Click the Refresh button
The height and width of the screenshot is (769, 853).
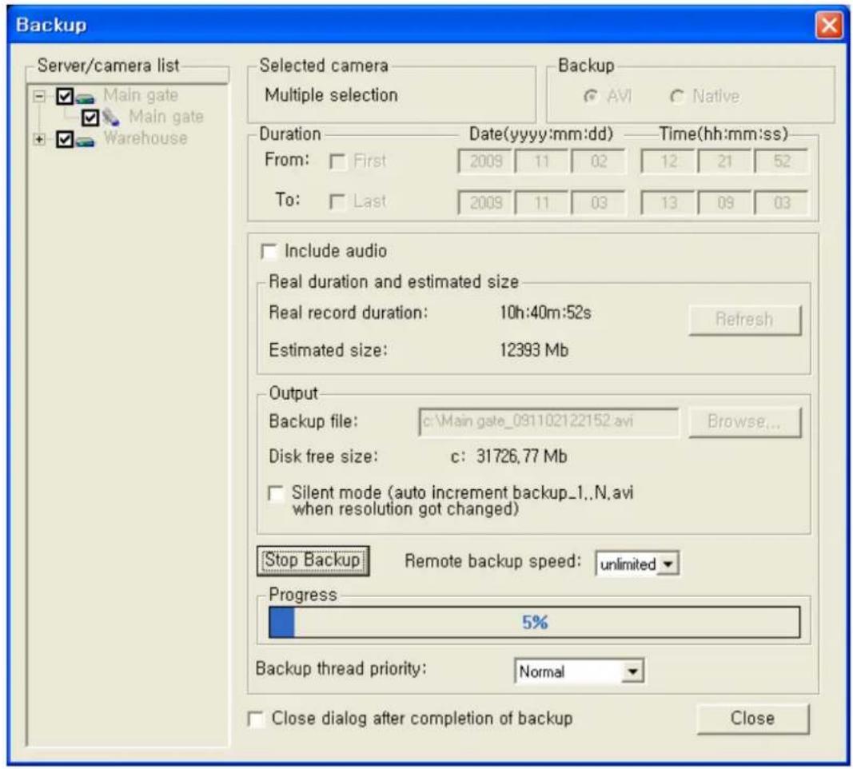[745, 319]
